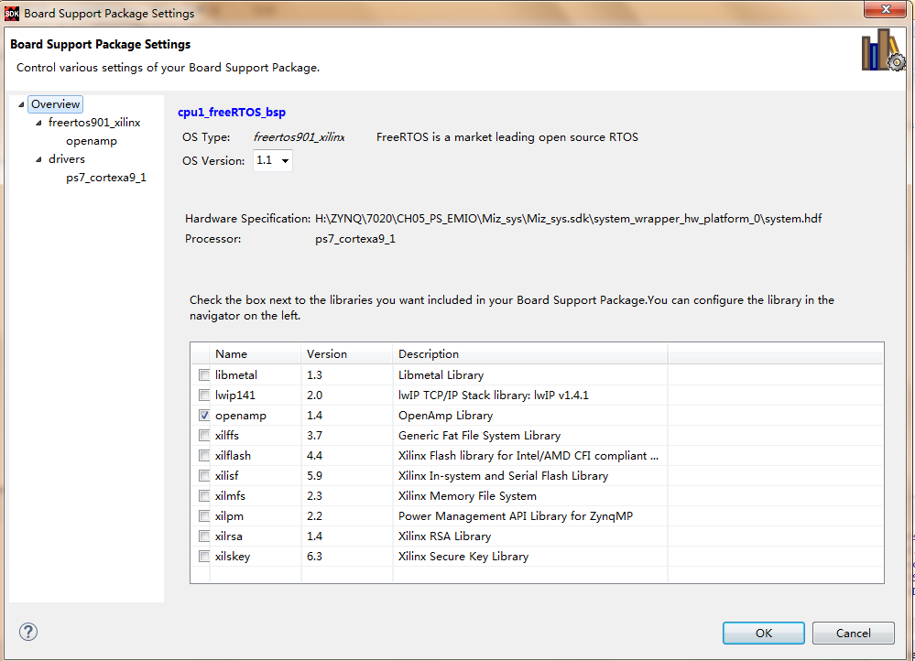The width and height of the screenshot is (915, 661).
Task: Click the help question mark icon
Action: point(28,632)
